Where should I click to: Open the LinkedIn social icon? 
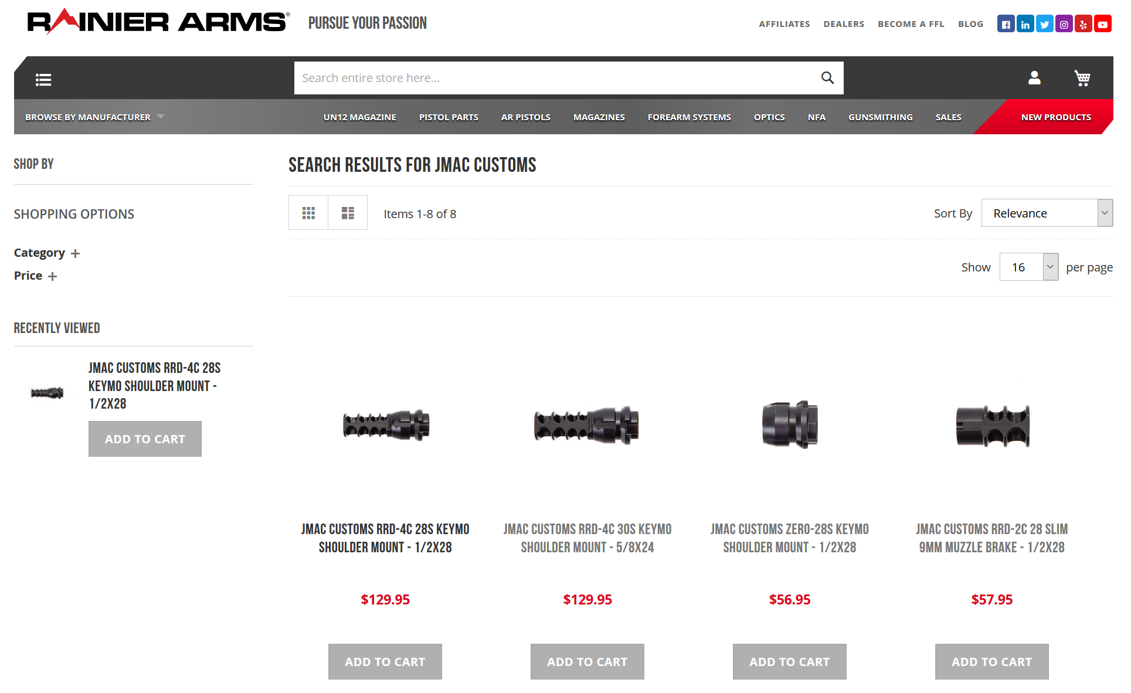pos(1025,24)
